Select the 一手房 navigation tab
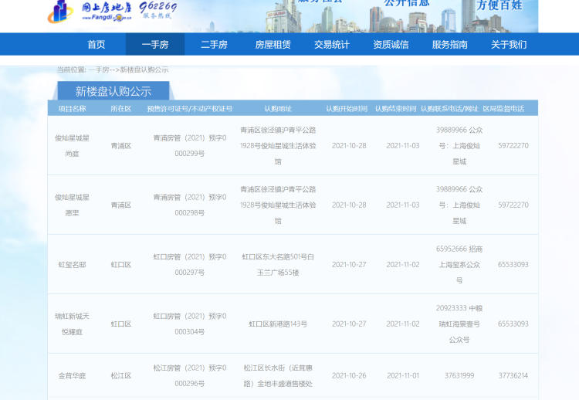This screenshot has height=400, width=579. click(155, 45)
